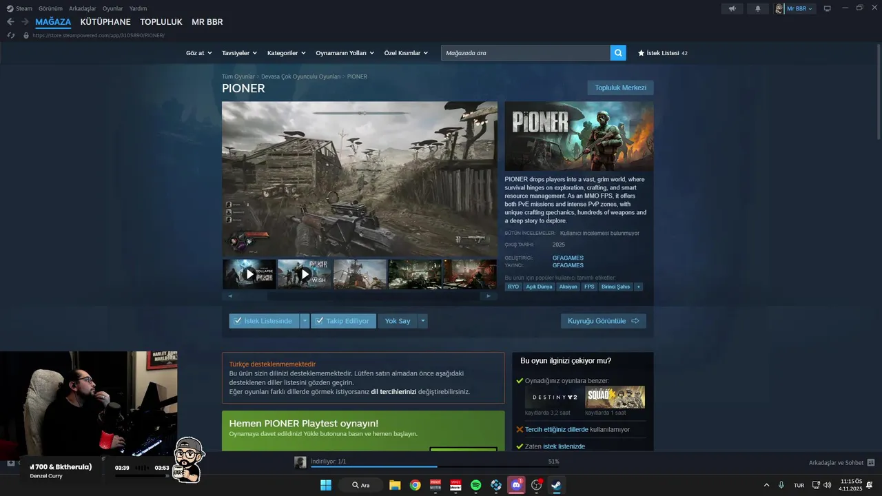Viewport: 882px width, 496px height.
Task: Open the Destiny 2 similar game thumbnail
Action: [x=554, y=397]
